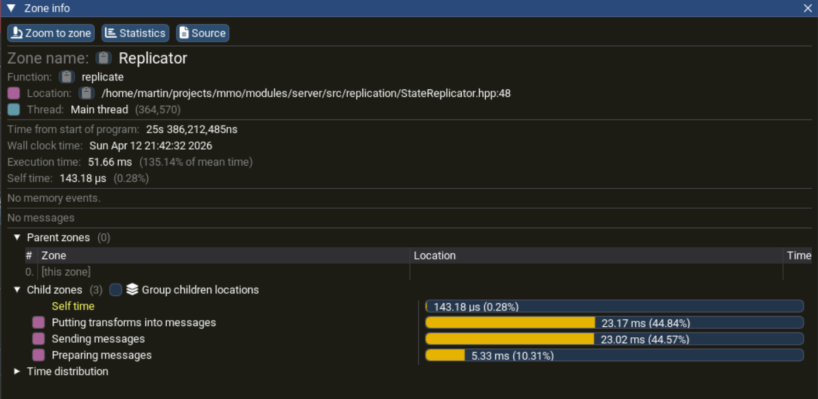Select the Preparing messages child zone

pyautogui.click(x=102, y=355)
